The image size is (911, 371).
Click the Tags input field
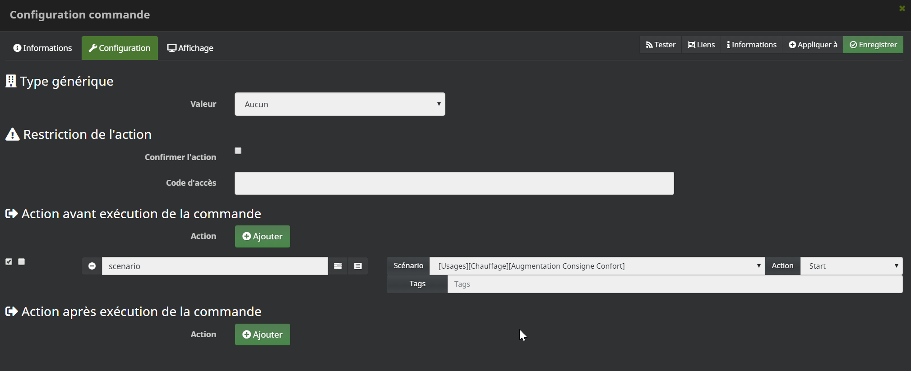click(675, 284)
